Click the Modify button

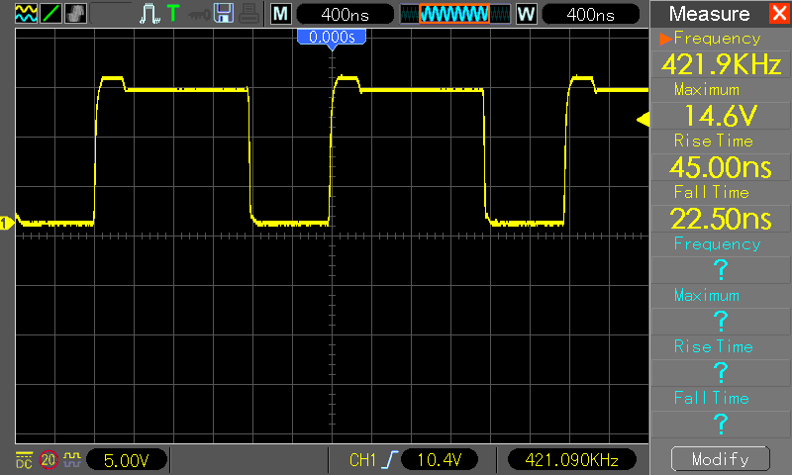721,459
